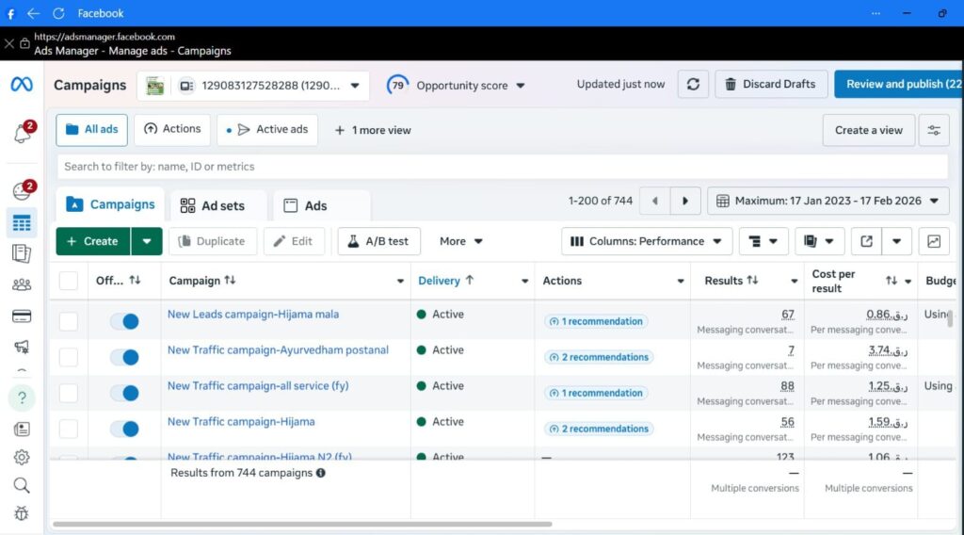The image size is (964, 535).
Task: Tick the select-all campaigns header checkbox
Action: click(69, 281)
